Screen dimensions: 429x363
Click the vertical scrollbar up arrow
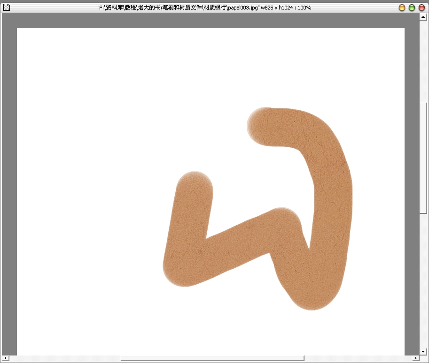pyautogui.click(x=423, y=17)
